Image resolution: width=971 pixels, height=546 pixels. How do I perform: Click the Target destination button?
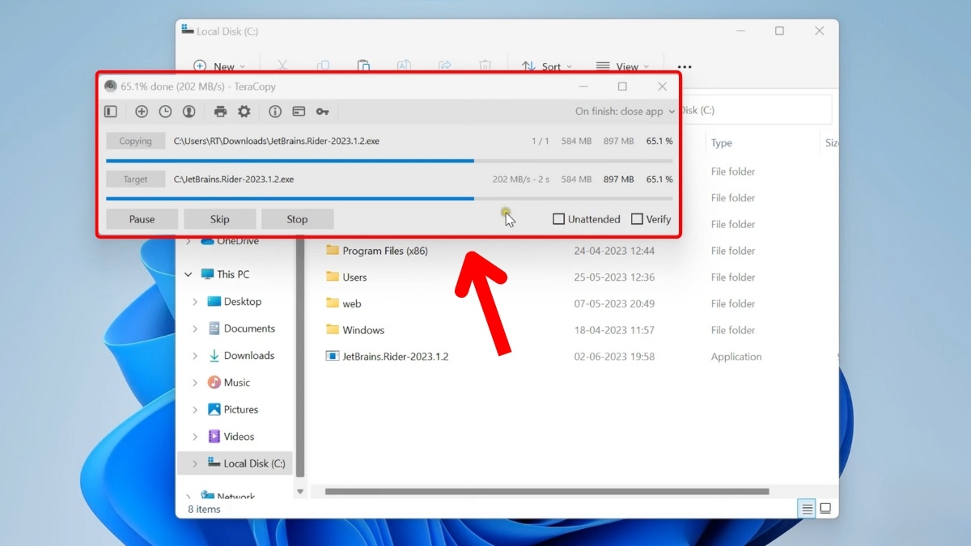[135, 180]
